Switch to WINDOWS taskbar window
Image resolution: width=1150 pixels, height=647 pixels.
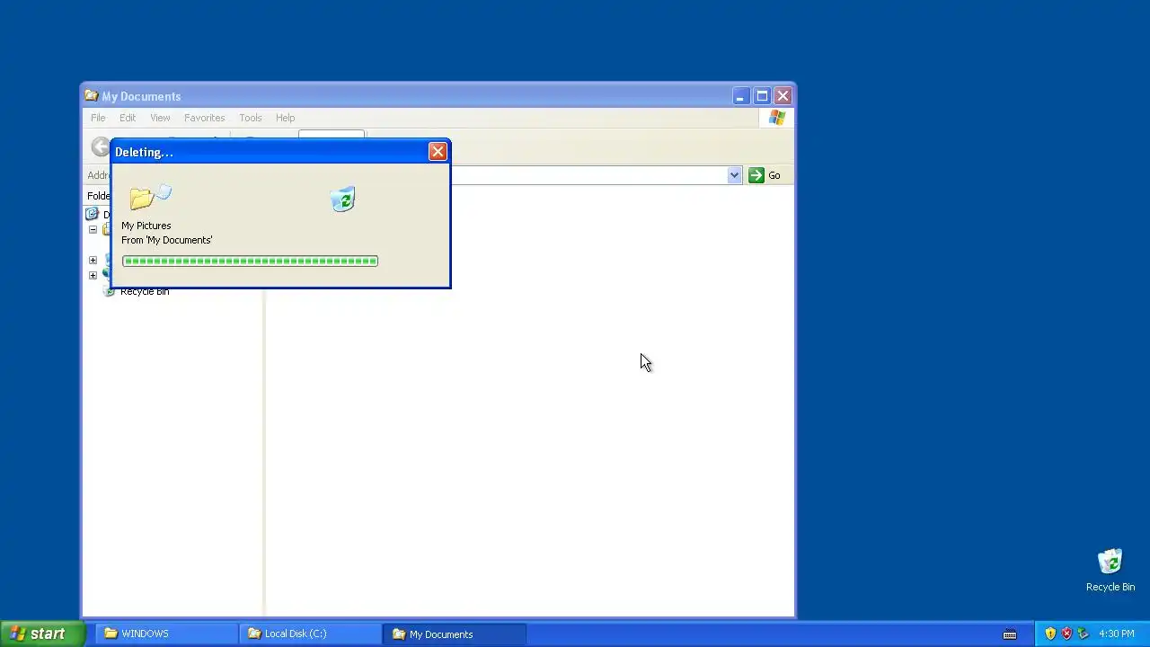tap(166, 634)
